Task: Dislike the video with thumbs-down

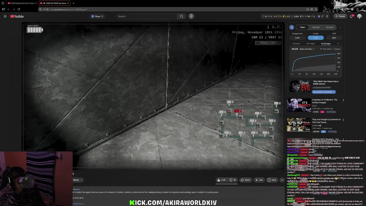Action: (233, 180)
